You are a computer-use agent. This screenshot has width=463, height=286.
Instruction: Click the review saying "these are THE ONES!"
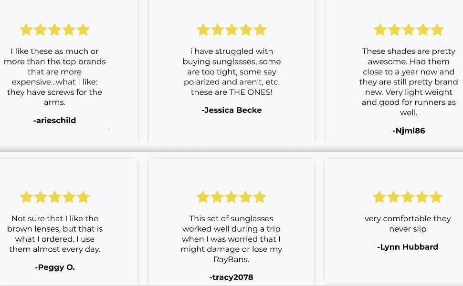click(231, 71)
